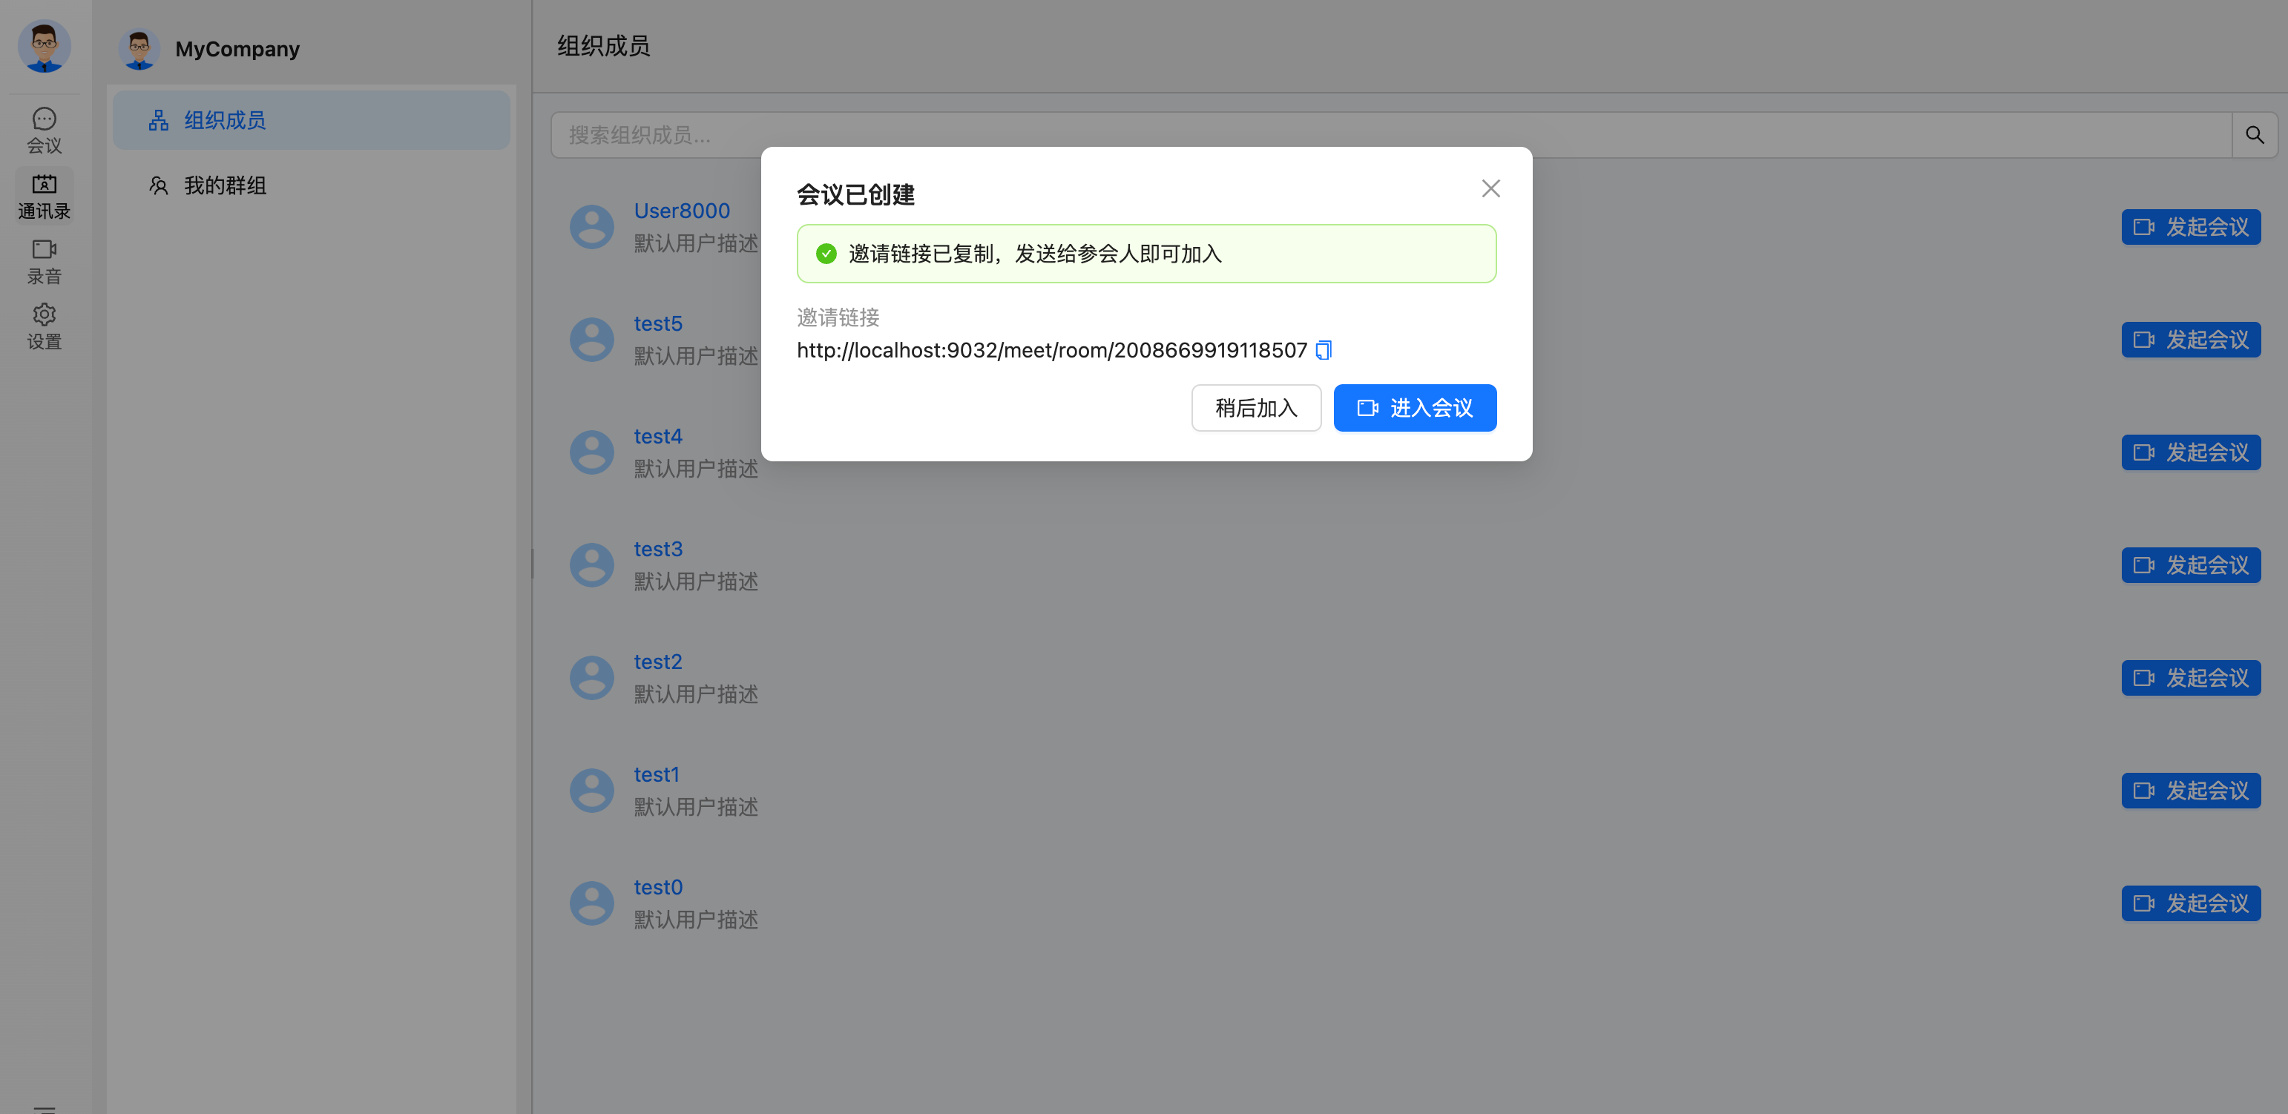
Task: Choose 稍后加入 to join later
Action: point(1256,407)
